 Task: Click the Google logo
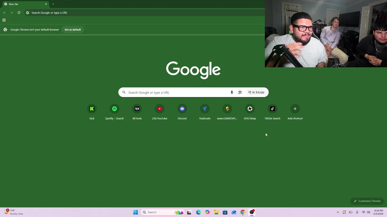193,70
